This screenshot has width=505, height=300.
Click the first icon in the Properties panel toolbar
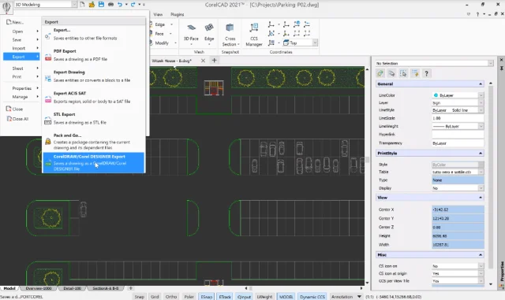tap(380, 74)
